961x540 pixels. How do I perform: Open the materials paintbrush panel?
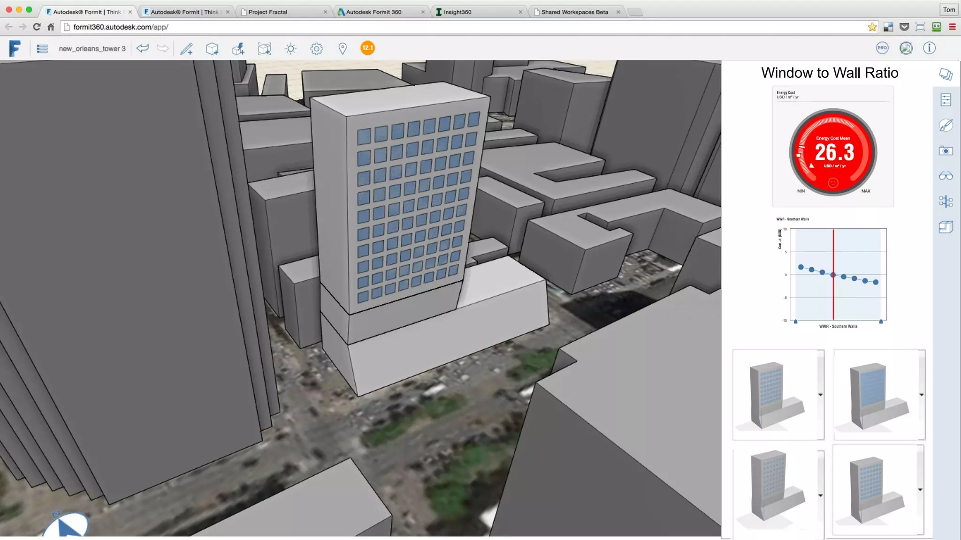point(946,125)
